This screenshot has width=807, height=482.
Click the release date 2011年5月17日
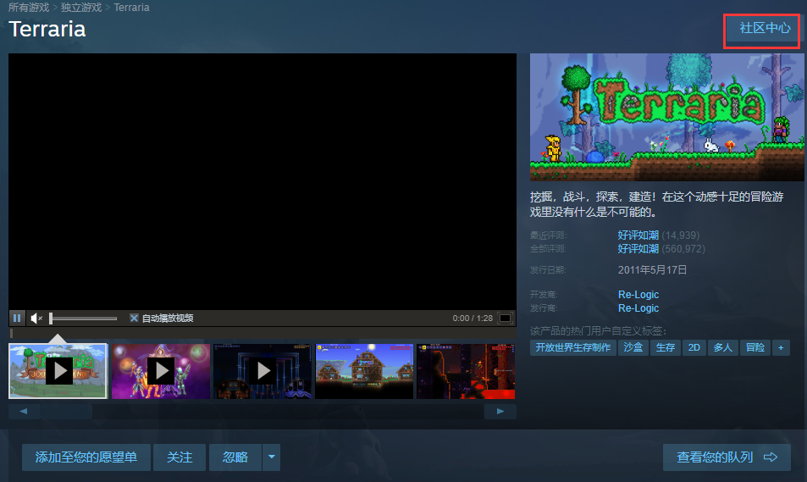coord(653,270)
